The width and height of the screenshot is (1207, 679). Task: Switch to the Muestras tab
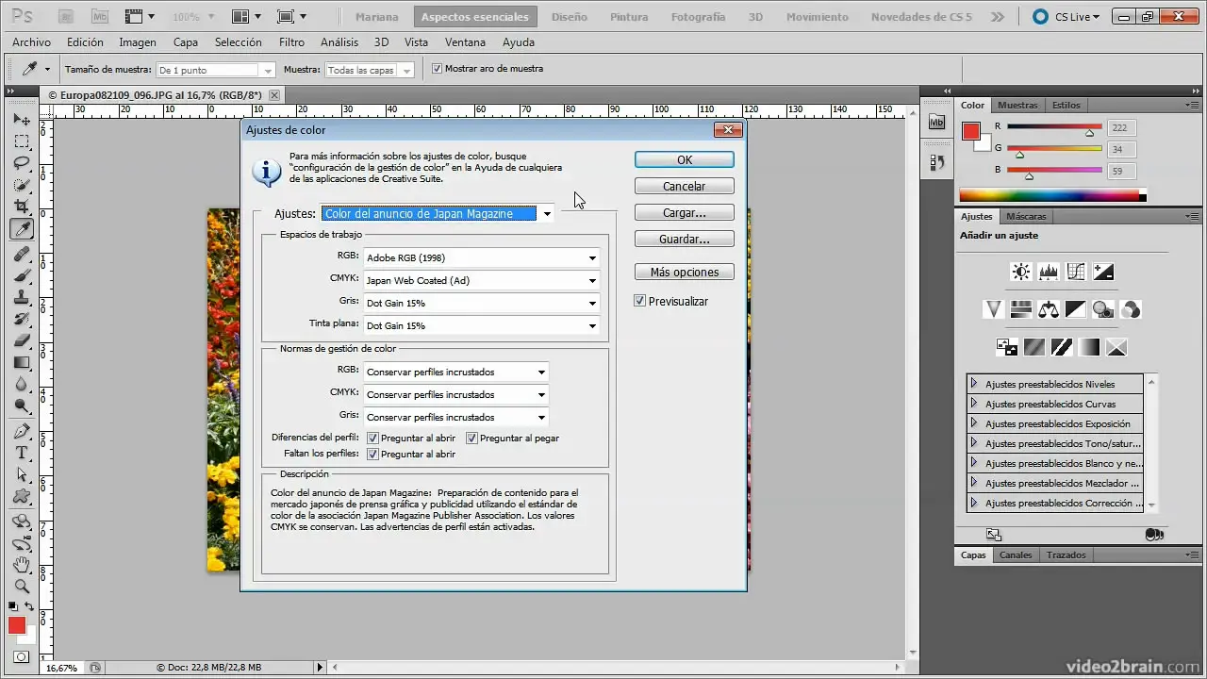(1017, 105)
